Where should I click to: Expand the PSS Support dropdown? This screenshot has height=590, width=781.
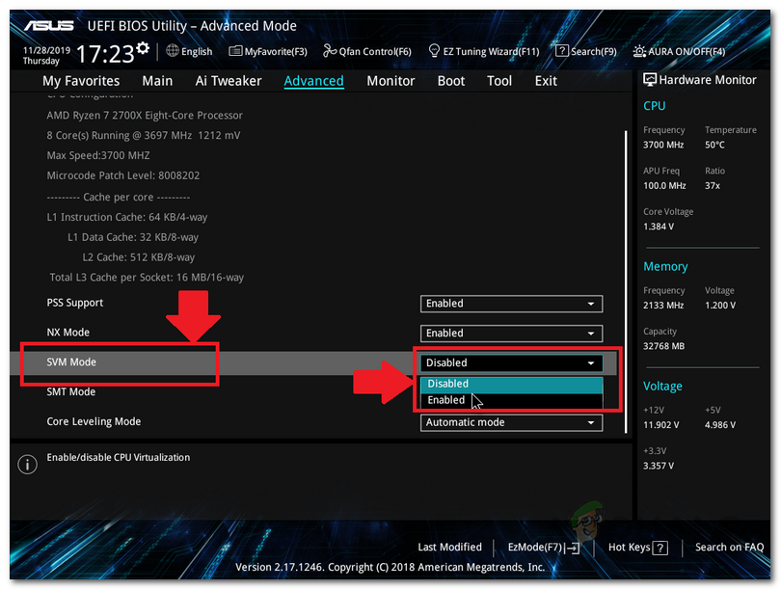pyautogui.click(x=512, y=304)
